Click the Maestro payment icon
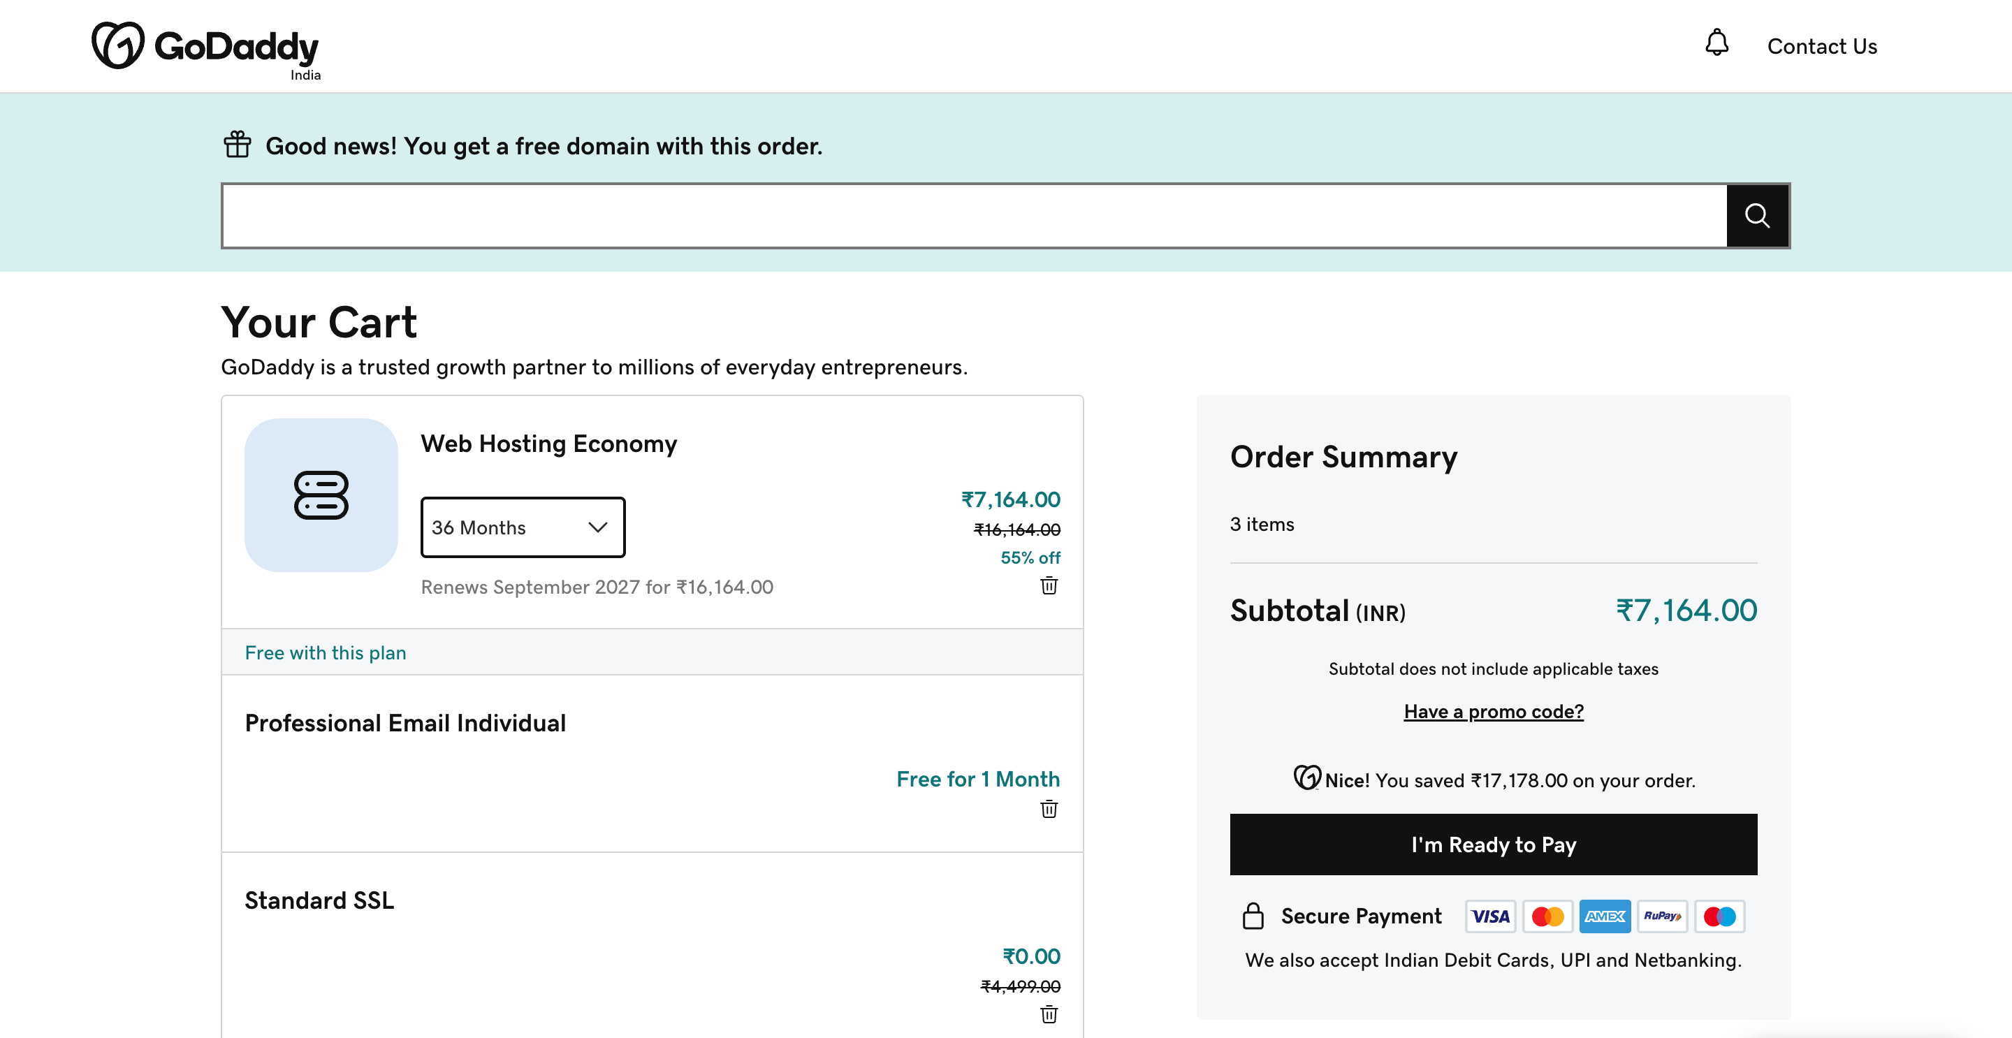Screen dimensions: 2012x1038 pyautogui.click(x=1719, y=916)
